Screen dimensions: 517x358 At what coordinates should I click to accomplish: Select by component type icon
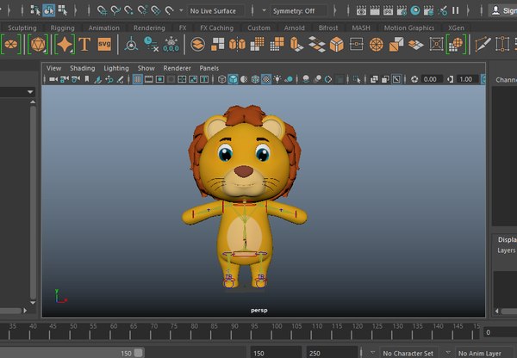[62, 10]
